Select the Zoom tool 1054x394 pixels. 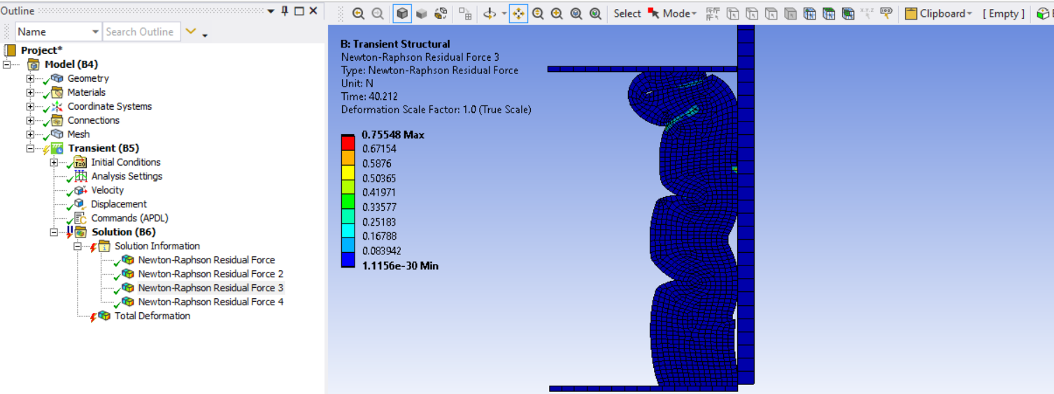point(538,13)
